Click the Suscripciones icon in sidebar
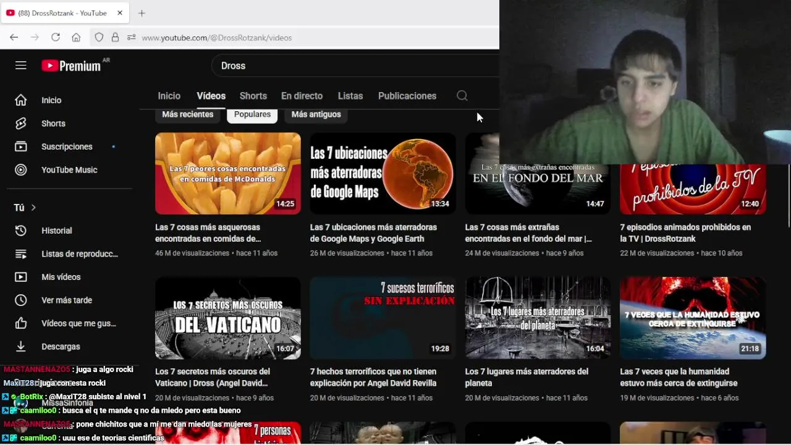 click(x=21, y=146)
